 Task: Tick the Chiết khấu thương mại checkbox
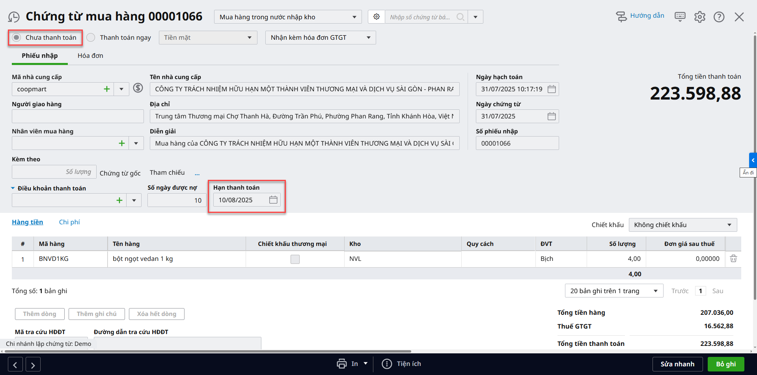(295, 259)
